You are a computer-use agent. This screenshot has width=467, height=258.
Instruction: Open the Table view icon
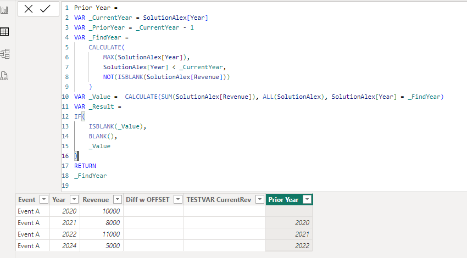pyautogui.click(x=4, y=31)
